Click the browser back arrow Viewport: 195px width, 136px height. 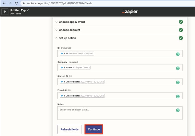tap(4, 3)
